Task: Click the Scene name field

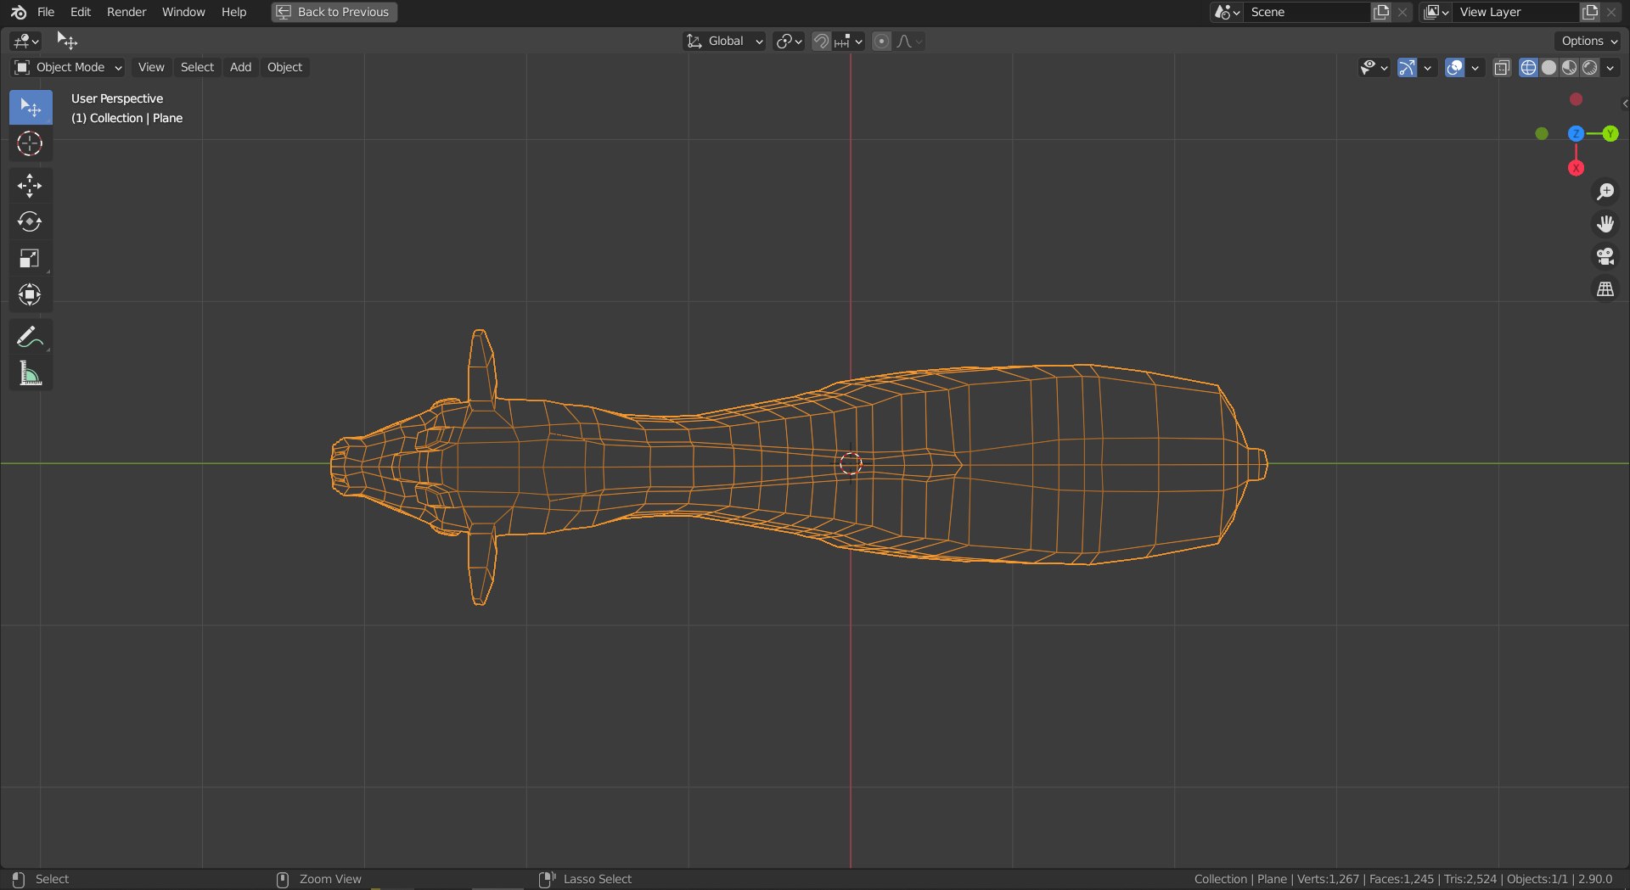Action: [x=1307, y=12]
